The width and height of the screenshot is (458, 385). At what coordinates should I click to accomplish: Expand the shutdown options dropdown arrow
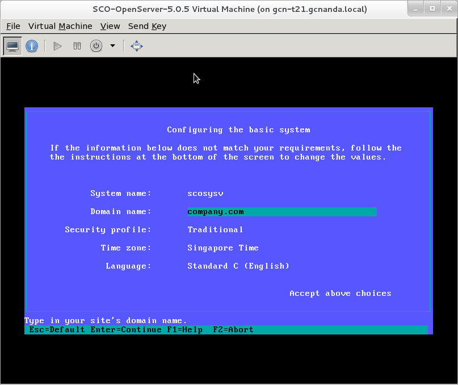[112, 46]
